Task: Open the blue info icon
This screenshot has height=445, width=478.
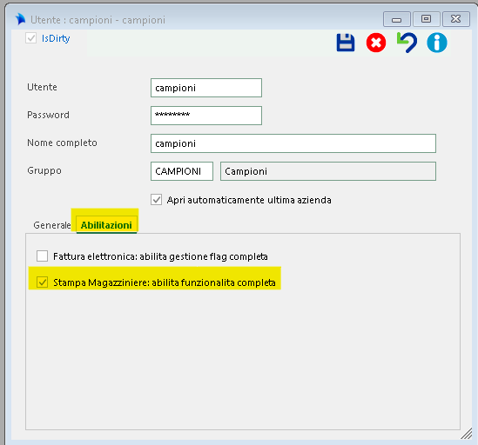Action: pyautogui.click(x=437, y=43)
